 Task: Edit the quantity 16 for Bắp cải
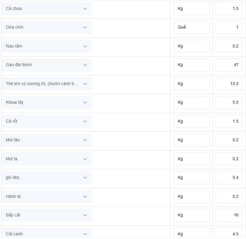[229, 215]
